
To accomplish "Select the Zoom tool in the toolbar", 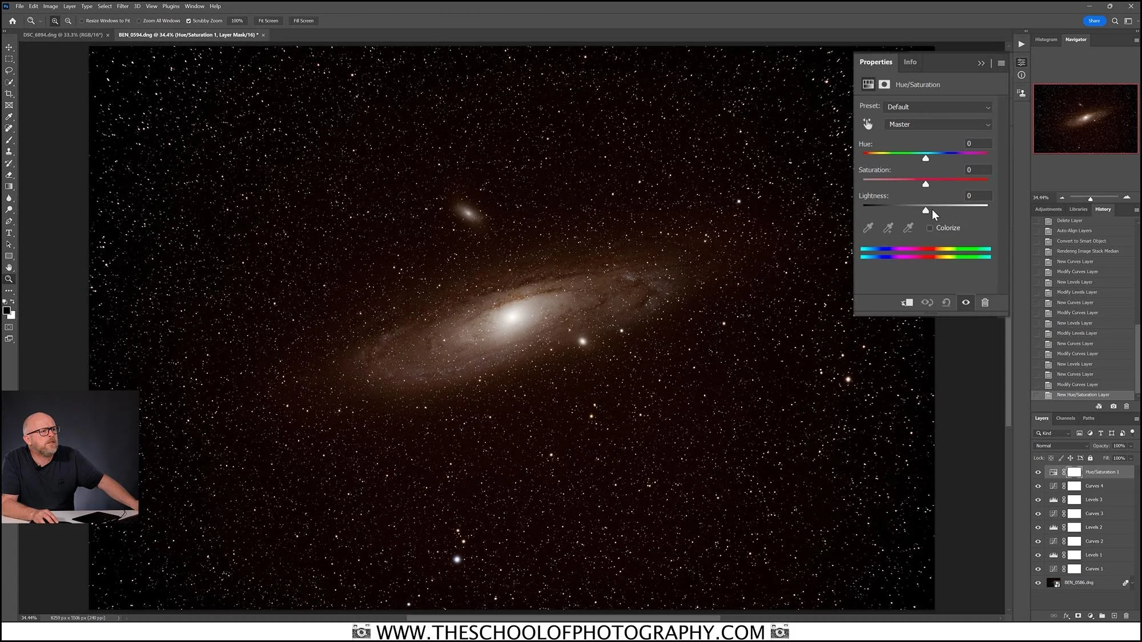I will click(9, 279).
